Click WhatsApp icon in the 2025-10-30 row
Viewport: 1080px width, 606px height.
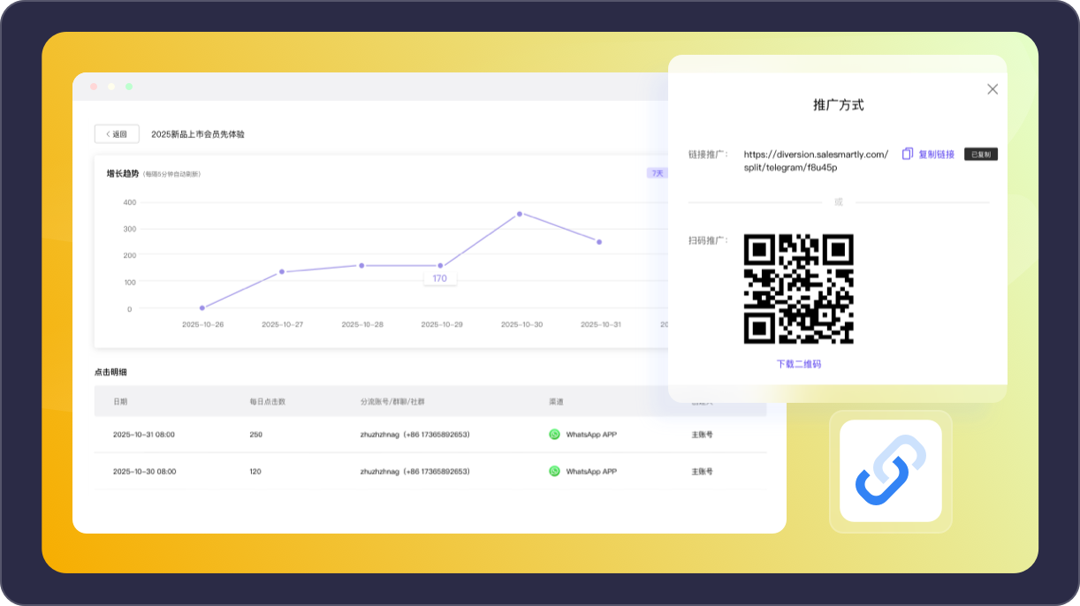[554, 472]
